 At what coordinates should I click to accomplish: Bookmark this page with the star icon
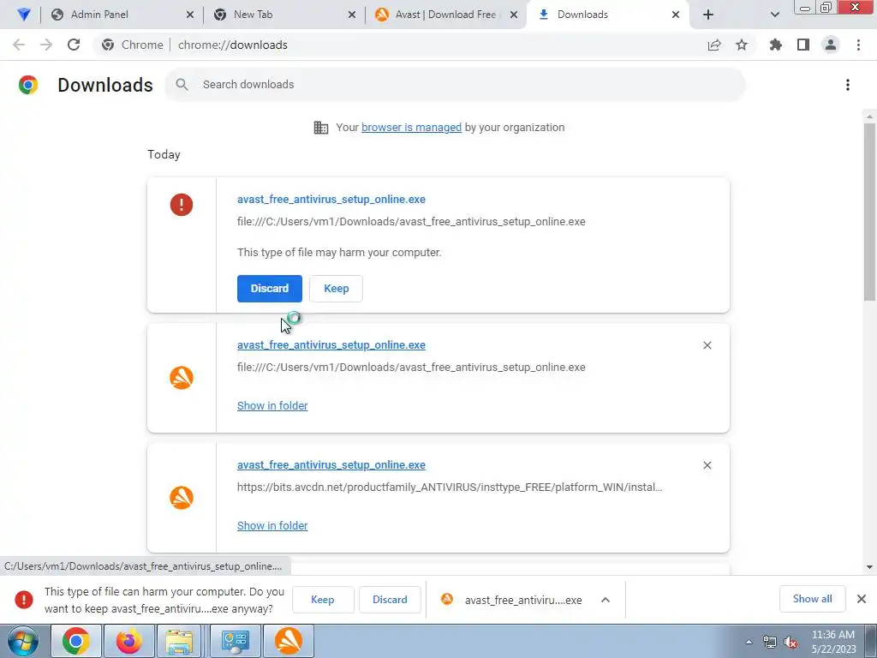pos(742,45)
